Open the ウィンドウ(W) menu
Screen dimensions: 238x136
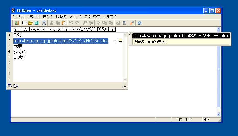(x=93, y=16)
